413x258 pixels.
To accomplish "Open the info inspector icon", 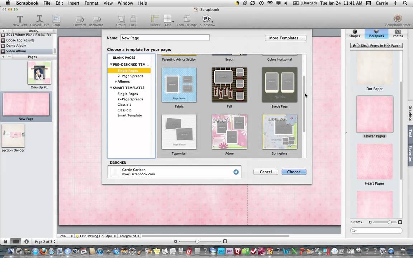I will click(x=26, y=242).
